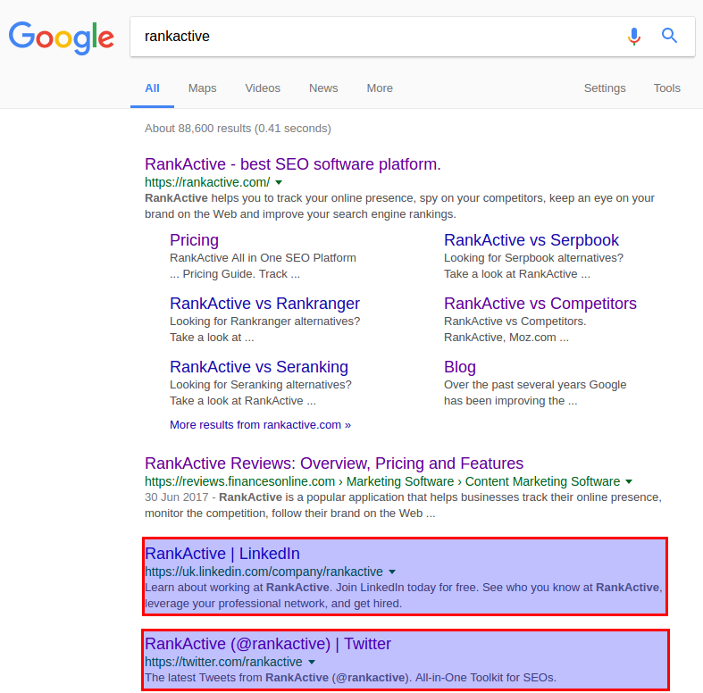This screenshot has width=703, height=693.
Task: Click the uk.linkedin.com/company/rankactive URL text
Action: (x=264, y=572)
